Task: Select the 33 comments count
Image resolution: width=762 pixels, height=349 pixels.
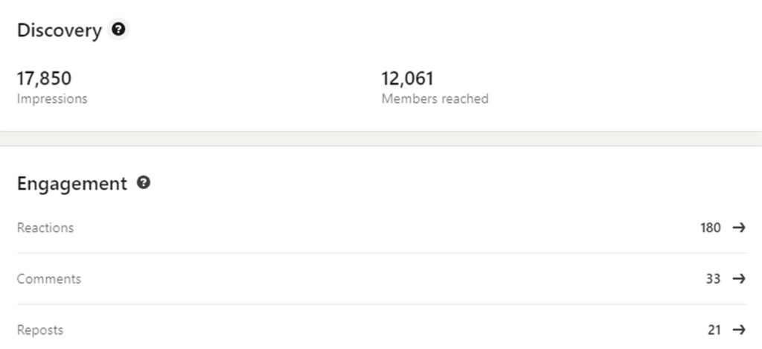Action: (713, 278)
